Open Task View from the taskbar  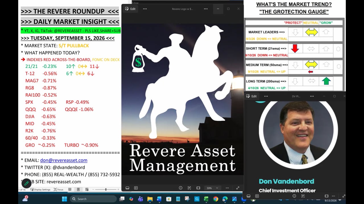pos(122,199)
